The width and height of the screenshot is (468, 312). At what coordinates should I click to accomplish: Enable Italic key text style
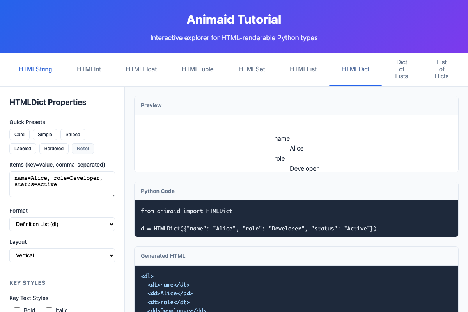coord(49,309)
